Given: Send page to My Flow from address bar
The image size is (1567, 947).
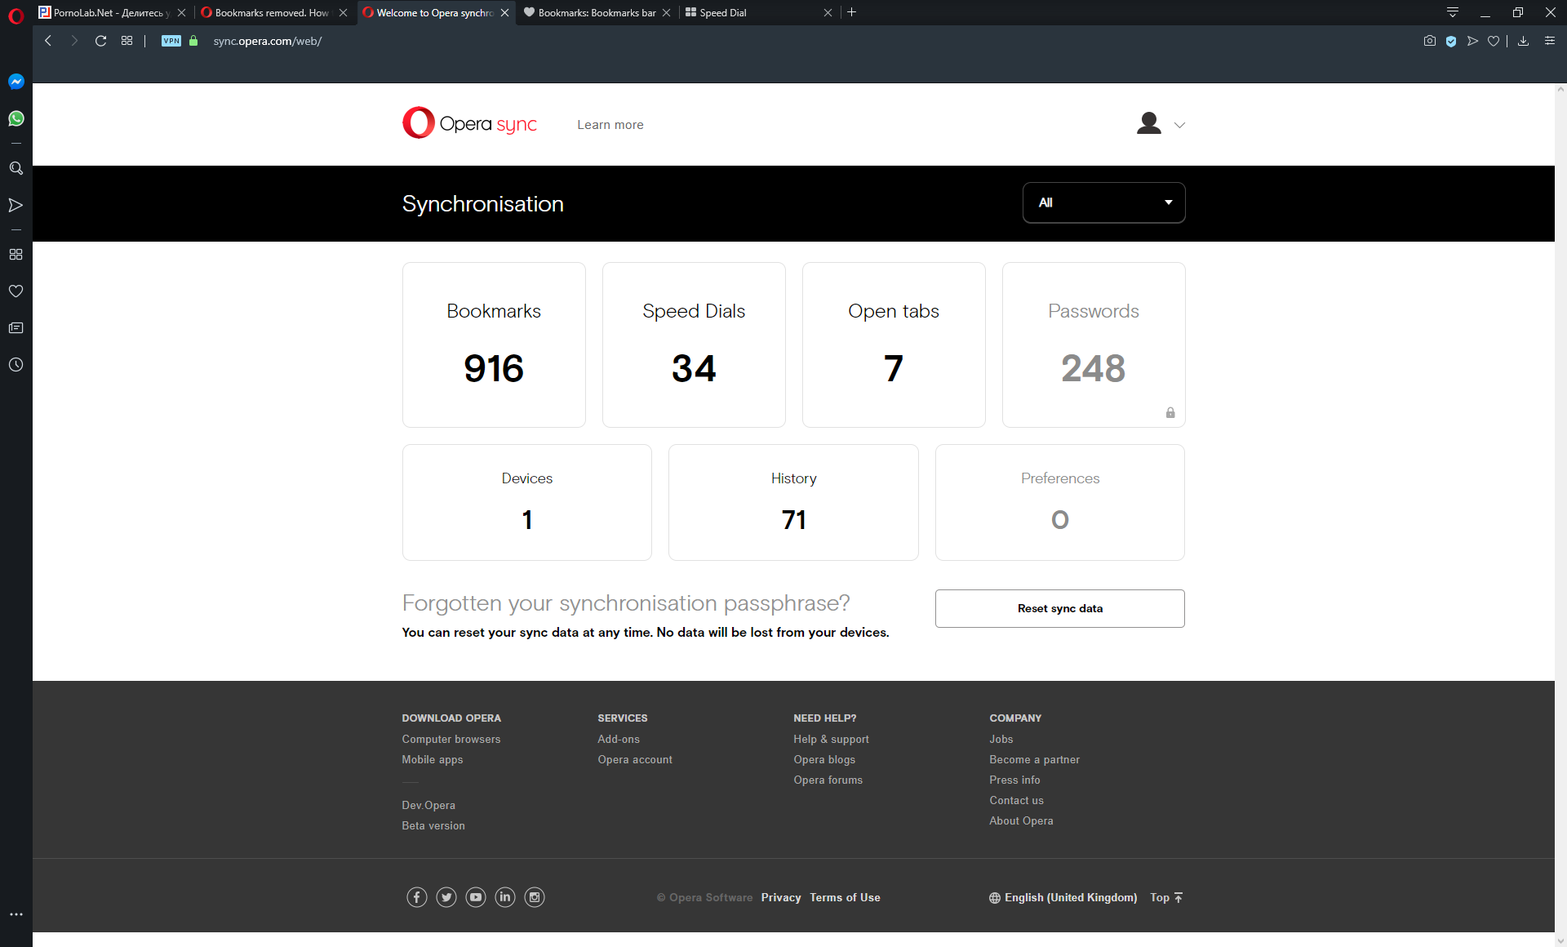Looking at the screenshot, I should (x=1472, y=41).
